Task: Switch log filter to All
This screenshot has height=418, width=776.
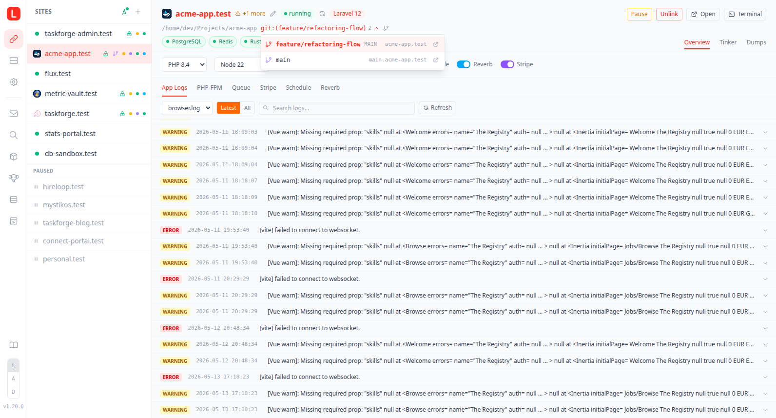Action: [x=248, y=108]
